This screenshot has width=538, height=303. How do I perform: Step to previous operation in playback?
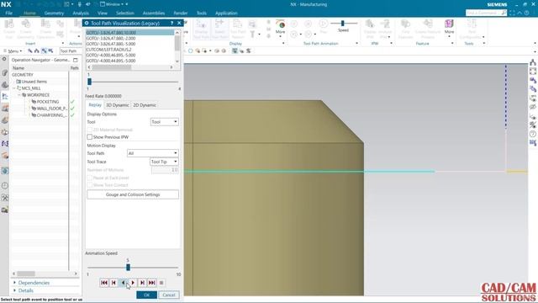click(113, 283)
